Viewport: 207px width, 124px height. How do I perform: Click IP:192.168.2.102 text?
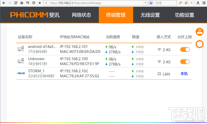(x=74, y=71)
